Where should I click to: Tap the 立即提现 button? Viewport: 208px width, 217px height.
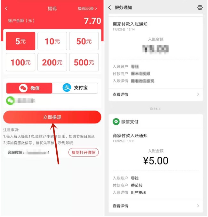pos(52,117)
